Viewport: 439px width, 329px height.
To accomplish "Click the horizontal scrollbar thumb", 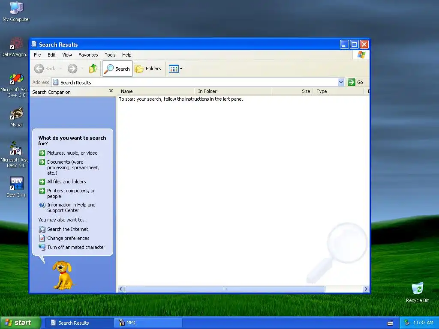I will click(225, 289).
